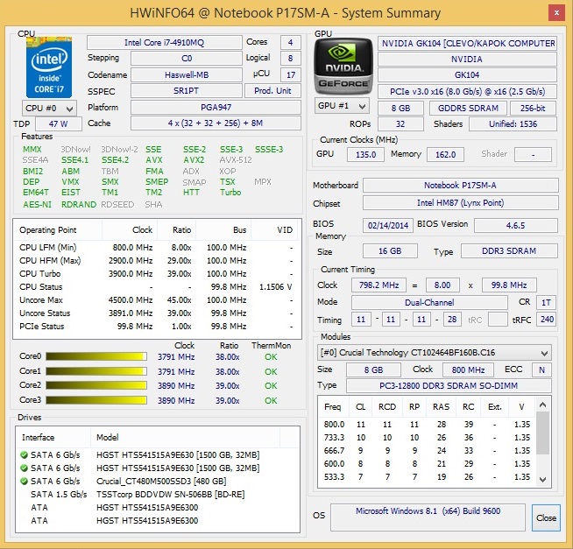Click the PCIe v3.0 x16 bus field
This screenshot has height=549, width=573.
[x=467, y=92]
